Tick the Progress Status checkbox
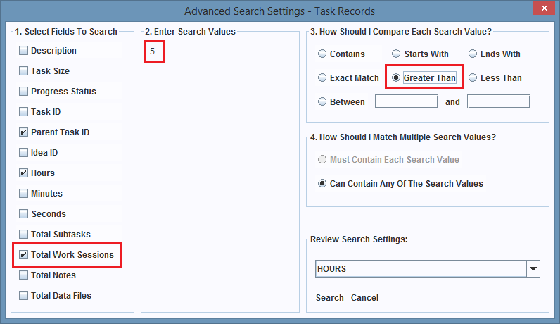This screenshot has width=560, height=324. 24,92
